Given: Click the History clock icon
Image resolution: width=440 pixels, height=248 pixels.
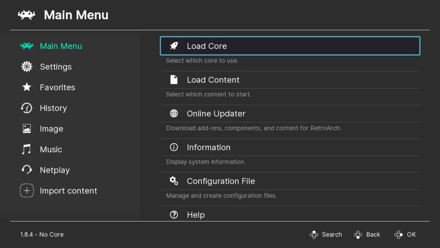Looking at the screenshot, I should pyautogui.click(x=26, y=108).
